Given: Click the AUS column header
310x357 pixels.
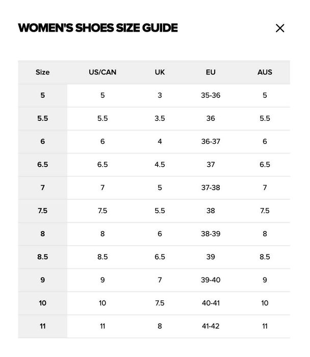Looking at the screenshot, I should (x=265, y=72).
